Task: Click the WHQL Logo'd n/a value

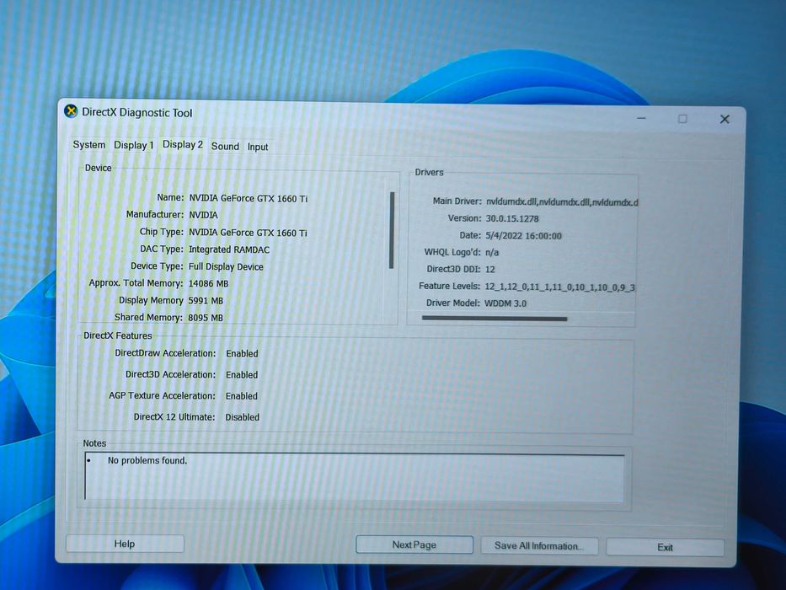Action: (x=492, y=252)
